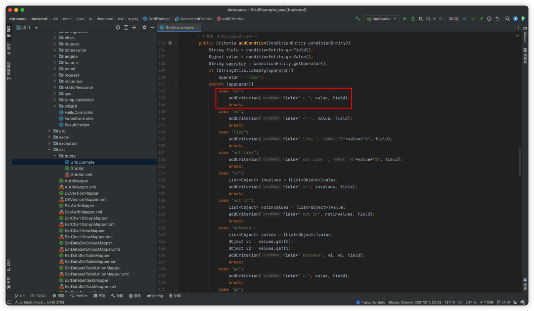The width and height of the screenshot is (534, 311).
Task: Collapse the query folder
Action: click(x=54, y=156)
